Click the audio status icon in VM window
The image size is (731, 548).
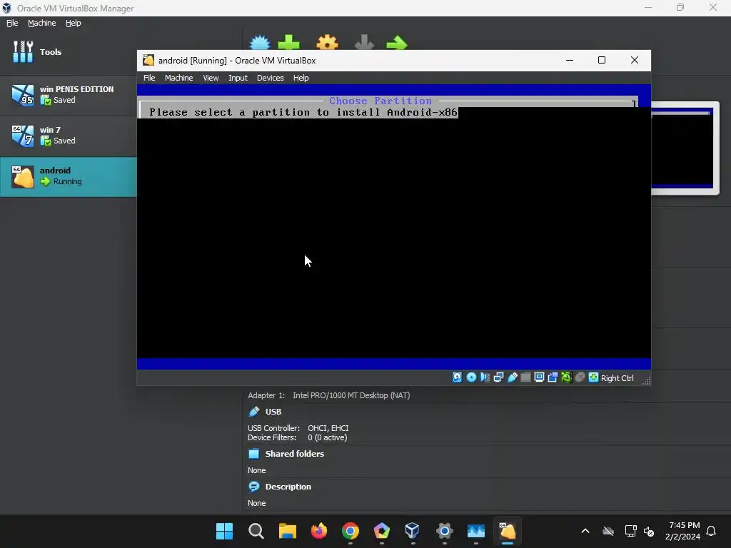click(485, 377)
